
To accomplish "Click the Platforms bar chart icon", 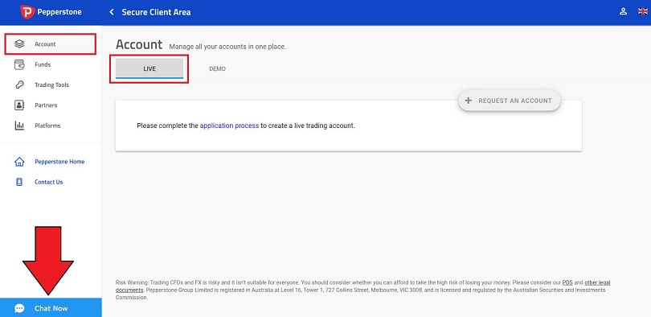I will (19, 126).
